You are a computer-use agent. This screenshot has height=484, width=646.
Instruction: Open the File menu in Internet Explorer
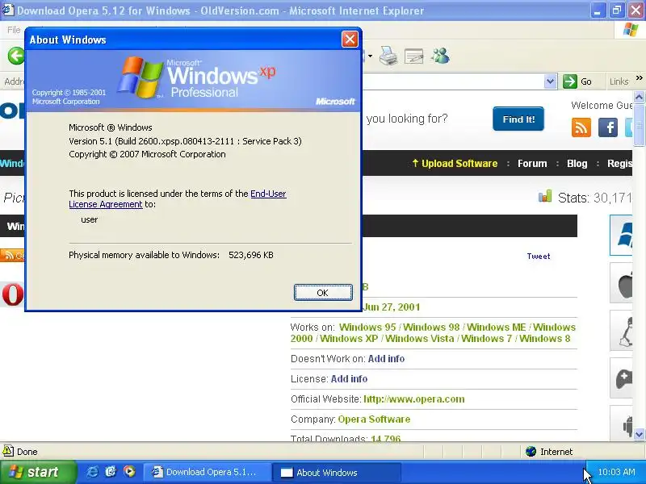tap(14, 30)
